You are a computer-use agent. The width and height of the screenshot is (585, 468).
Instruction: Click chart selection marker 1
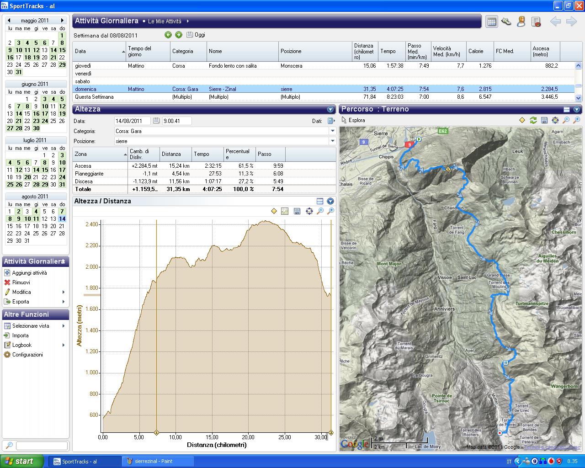[x=157, y=432]
